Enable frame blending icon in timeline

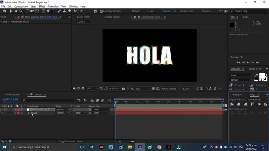coord(97,101)
